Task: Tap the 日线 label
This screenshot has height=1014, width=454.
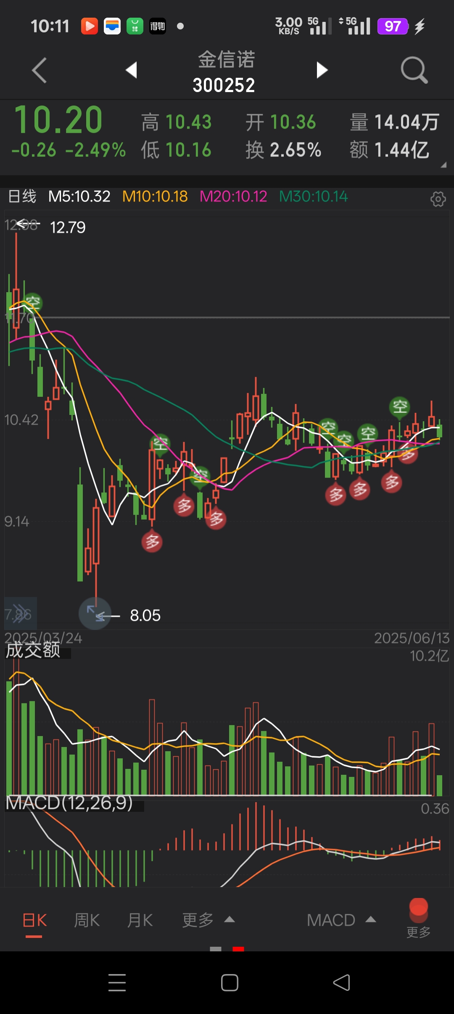Action: click(22, 196)
